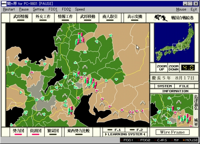Toggle the 繁栄図 prosperity overlay

pyautogui.click(x=53, y=131)
